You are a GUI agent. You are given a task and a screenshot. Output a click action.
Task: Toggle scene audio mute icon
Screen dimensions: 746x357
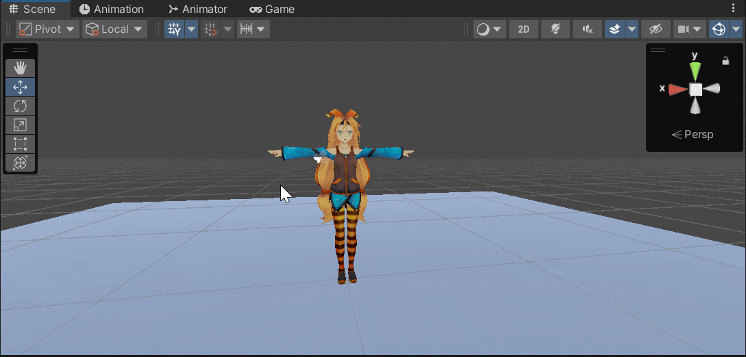point(588,29)
